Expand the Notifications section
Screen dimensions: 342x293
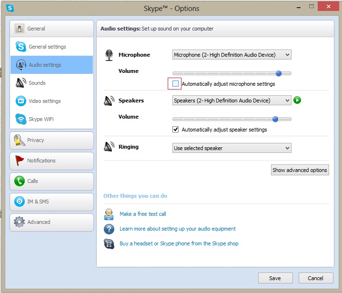click(x=52, y=161)
